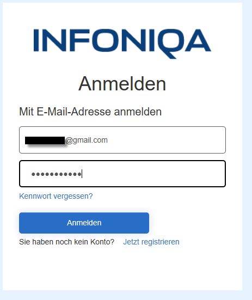252x300 pixels.
Task: Focus the masked password input field
Action: point(122,174)
